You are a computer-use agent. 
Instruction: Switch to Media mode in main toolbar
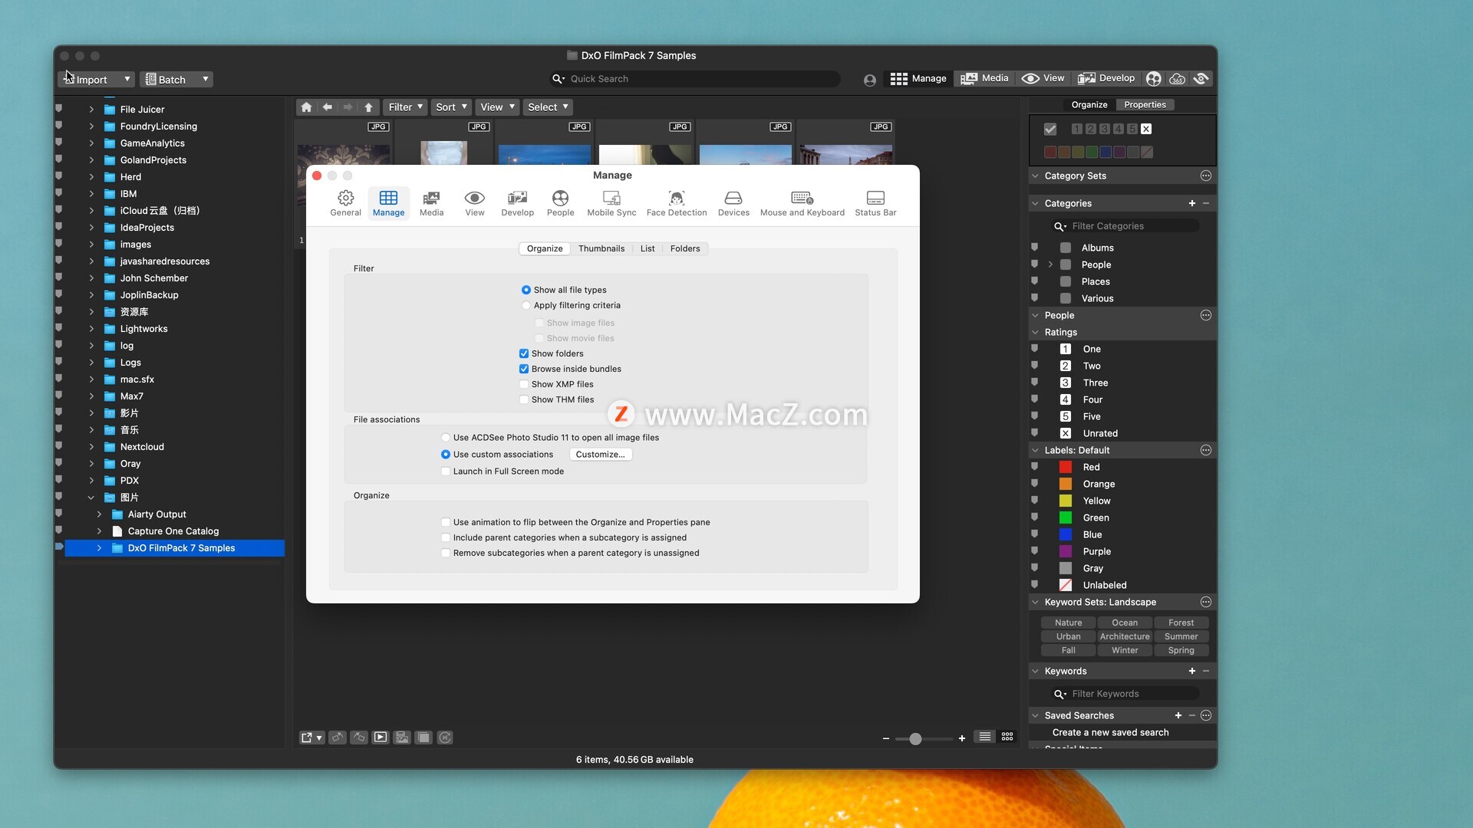[x=985, y=78]
